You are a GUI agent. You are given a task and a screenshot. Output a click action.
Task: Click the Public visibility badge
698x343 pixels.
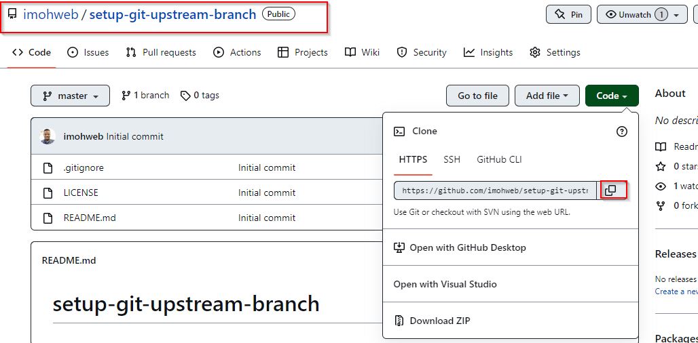[x=278, y=14]
